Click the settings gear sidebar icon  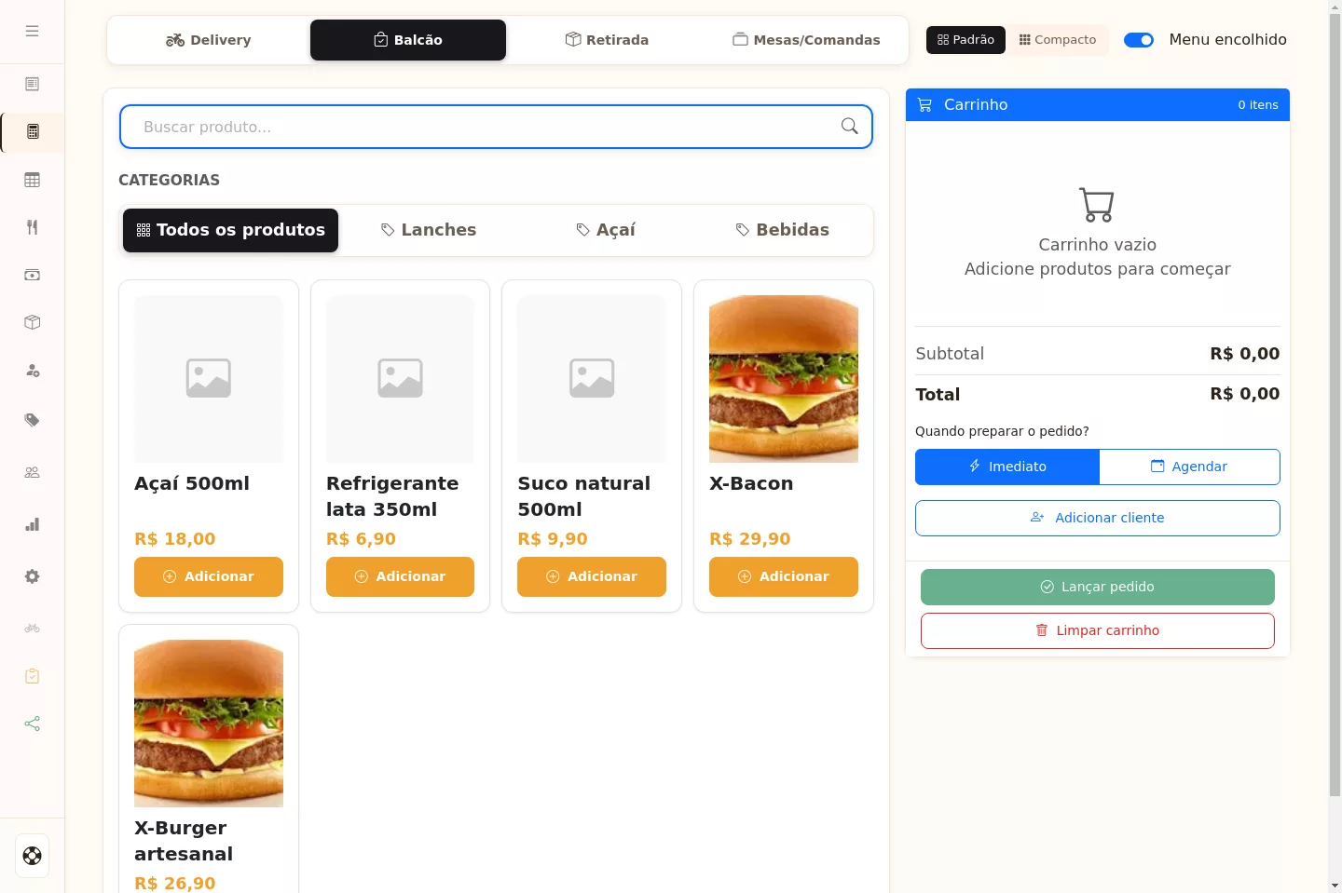tap(32, 576)
